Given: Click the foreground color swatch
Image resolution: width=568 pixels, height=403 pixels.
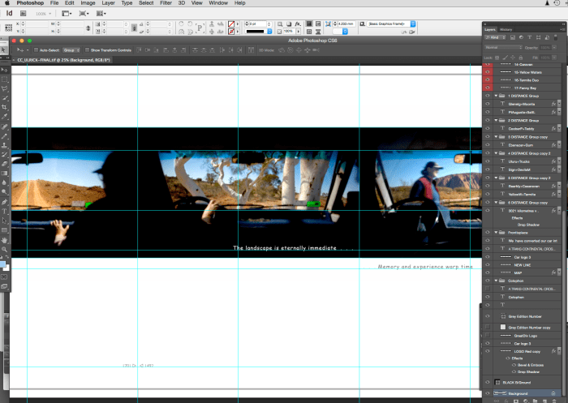Looking at the screenshot, I should 4,263.
